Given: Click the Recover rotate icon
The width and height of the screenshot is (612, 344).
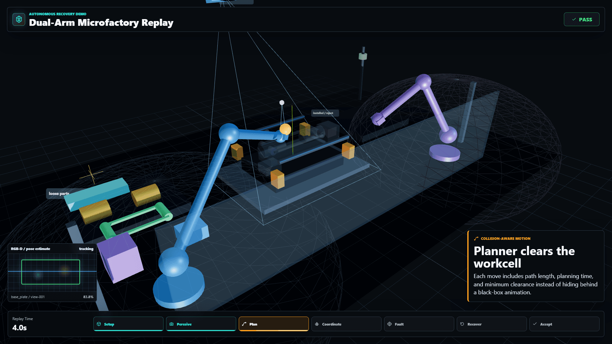Looking at the screenshot, I should coord(462,324).
